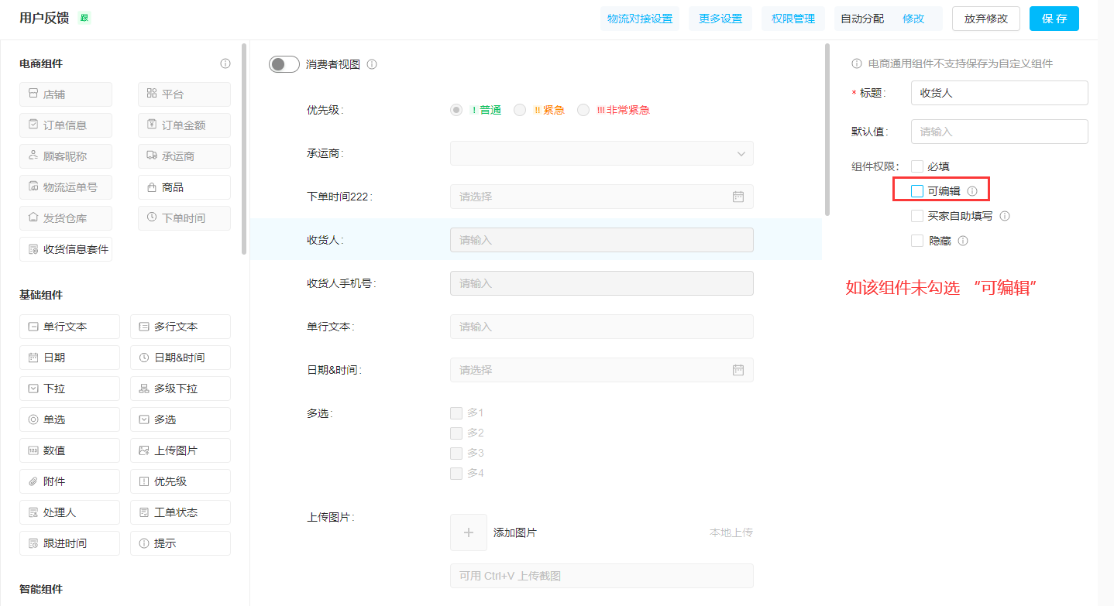
Task: Open 更多设置
Action: [720, 19]
